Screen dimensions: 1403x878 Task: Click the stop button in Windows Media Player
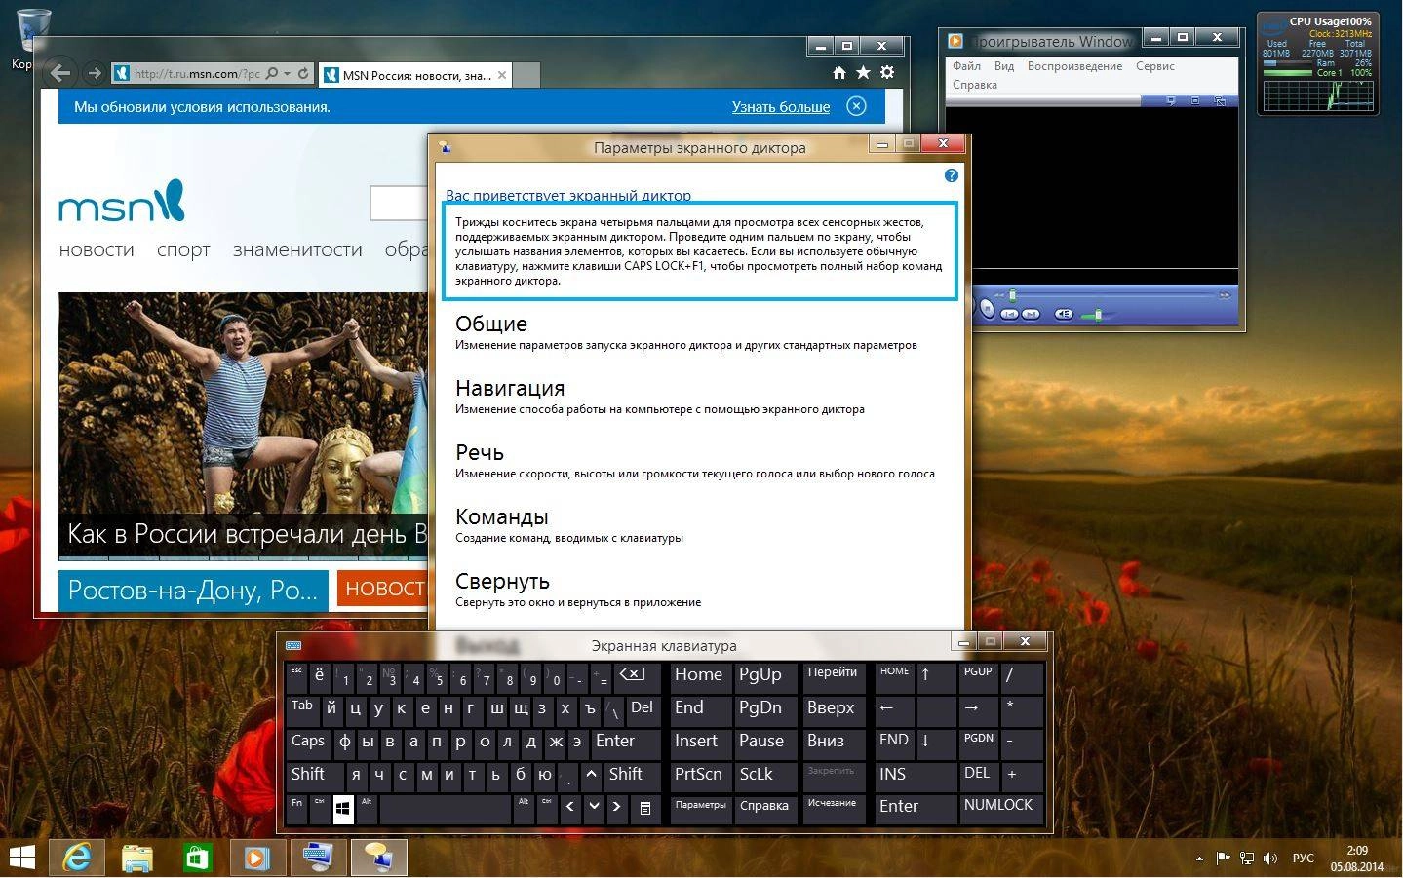987,309
